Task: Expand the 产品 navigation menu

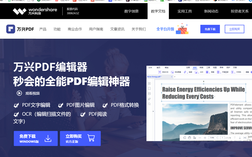Action: 43,29
